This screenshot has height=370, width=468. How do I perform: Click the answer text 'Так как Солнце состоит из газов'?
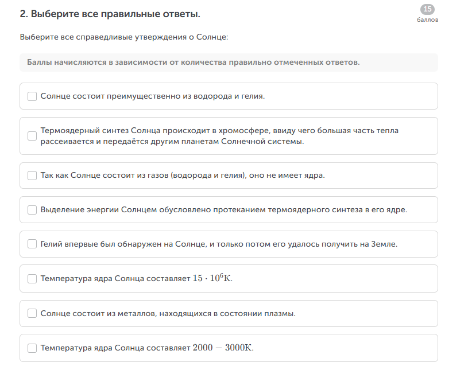tap(183, 176)
